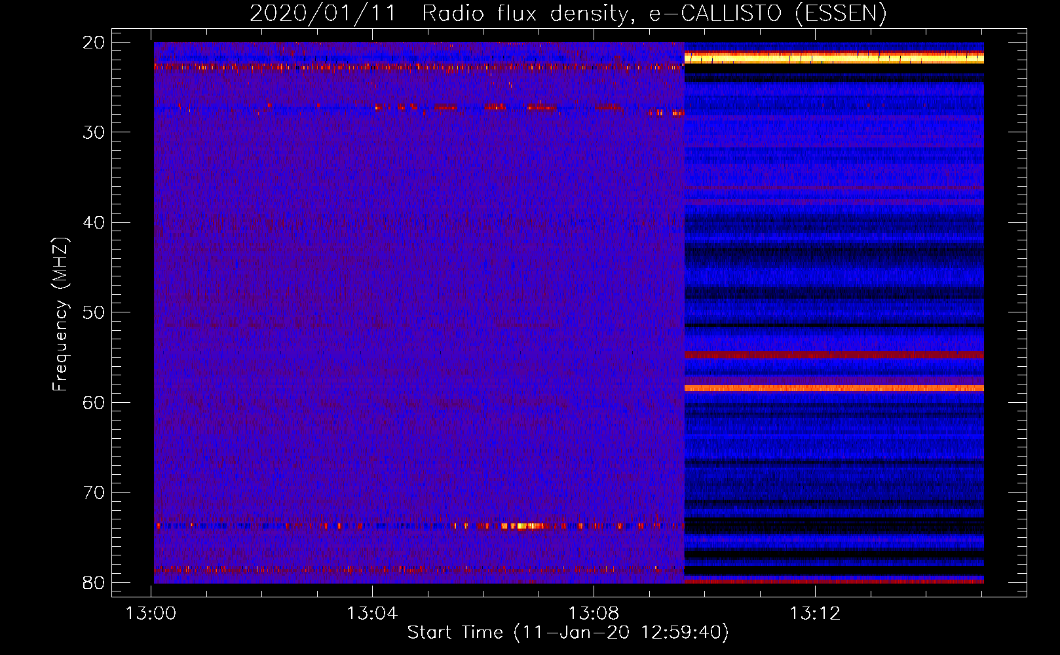Click the bright yellow band near 22 MHz

[834, 58]
